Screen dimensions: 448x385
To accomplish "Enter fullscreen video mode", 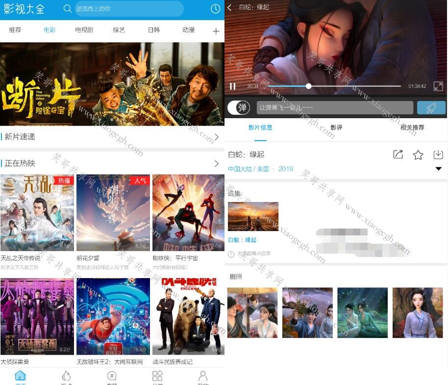I will [x=438, y=86].
